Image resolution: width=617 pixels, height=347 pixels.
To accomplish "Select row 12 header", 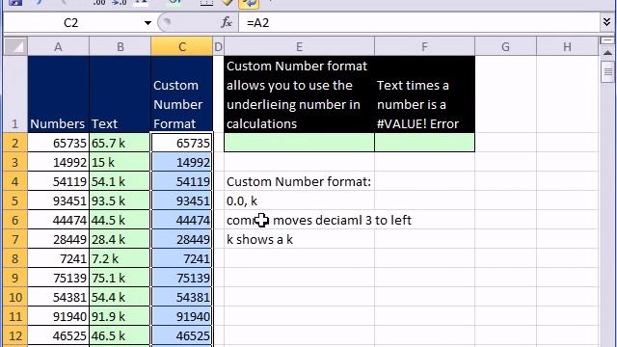I will pos(15,335).
